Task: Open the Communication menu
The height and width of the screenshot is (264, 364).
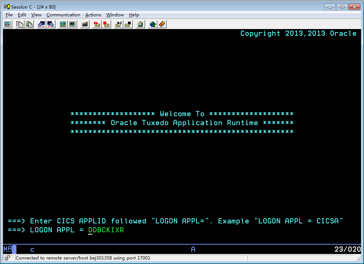Action: (63, 15)
